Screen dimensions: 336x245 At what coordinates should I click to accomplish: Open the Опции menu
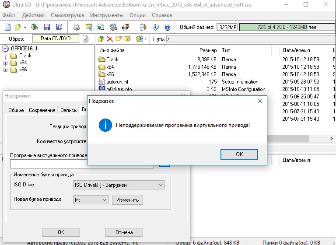click(x=137, y=15)
